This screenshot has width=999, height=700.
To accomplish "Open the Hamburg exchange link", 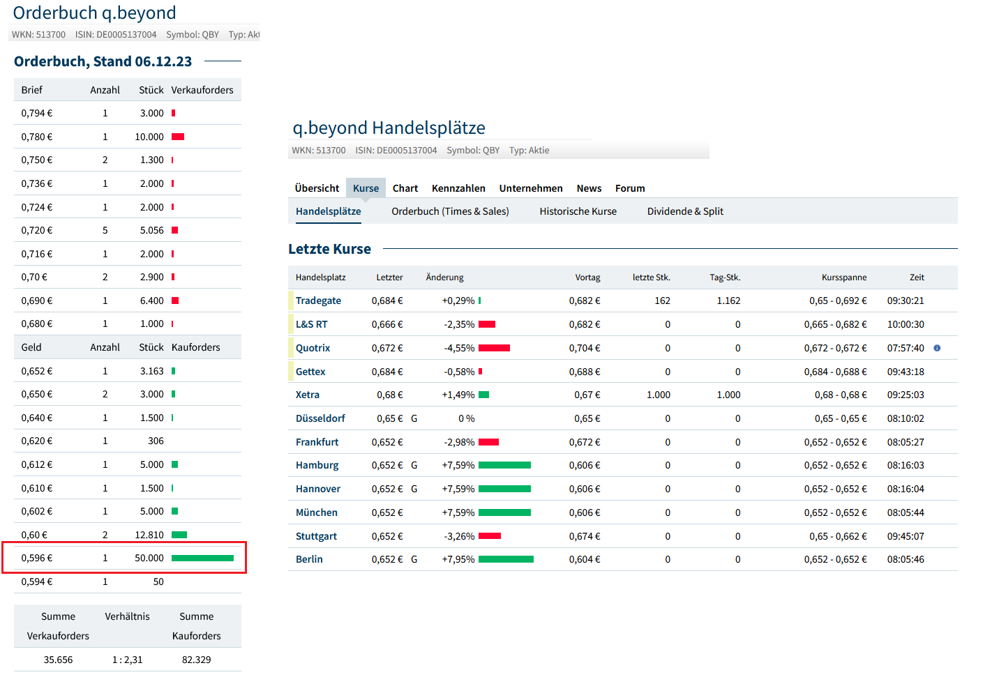I will pyautogui.click(x=317, y=465).
